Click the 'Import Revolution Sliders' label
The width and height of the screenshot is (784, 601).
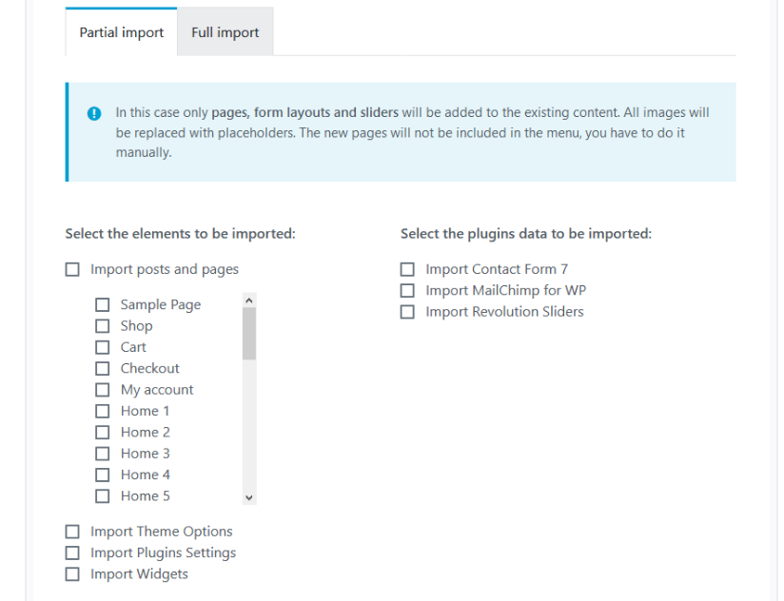(504, 312)
